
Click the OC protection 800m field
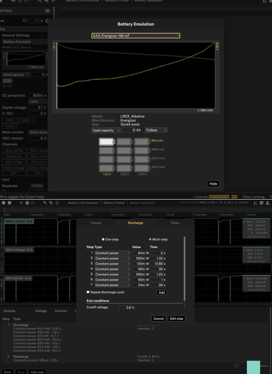[x=36, y=95]
